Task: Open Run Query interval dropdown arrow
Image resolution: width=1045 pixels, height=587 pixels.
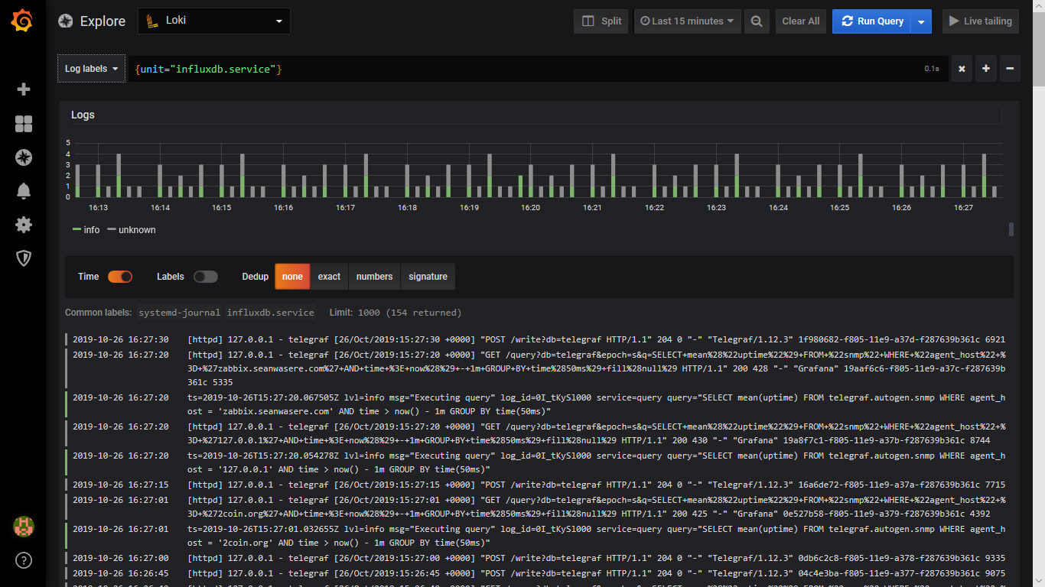Action: [x=922, y=21]
